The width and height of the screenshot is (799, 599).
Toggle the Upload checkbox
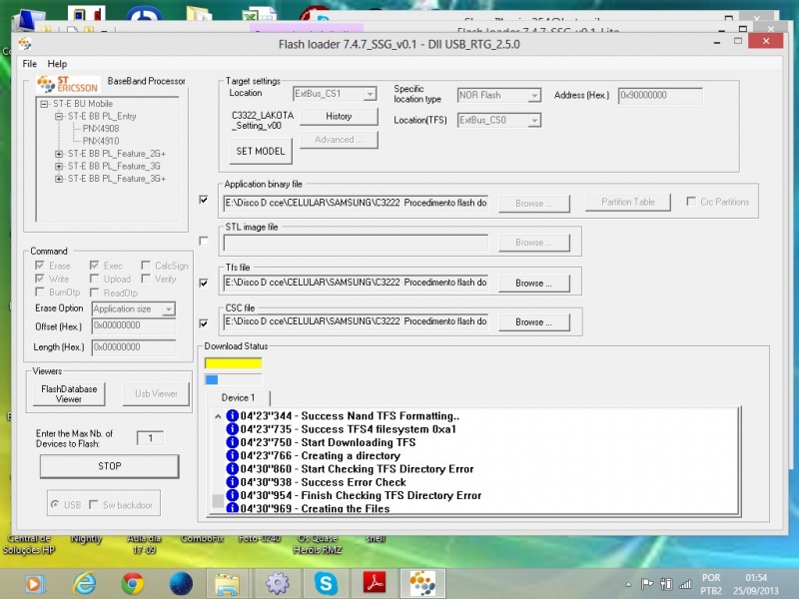coord(94,279)
